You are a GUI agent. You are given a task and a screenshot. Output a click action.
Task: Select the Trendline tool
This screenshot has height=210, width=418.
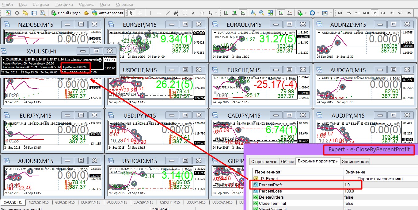pyautogui.click(x=168, y=13)
